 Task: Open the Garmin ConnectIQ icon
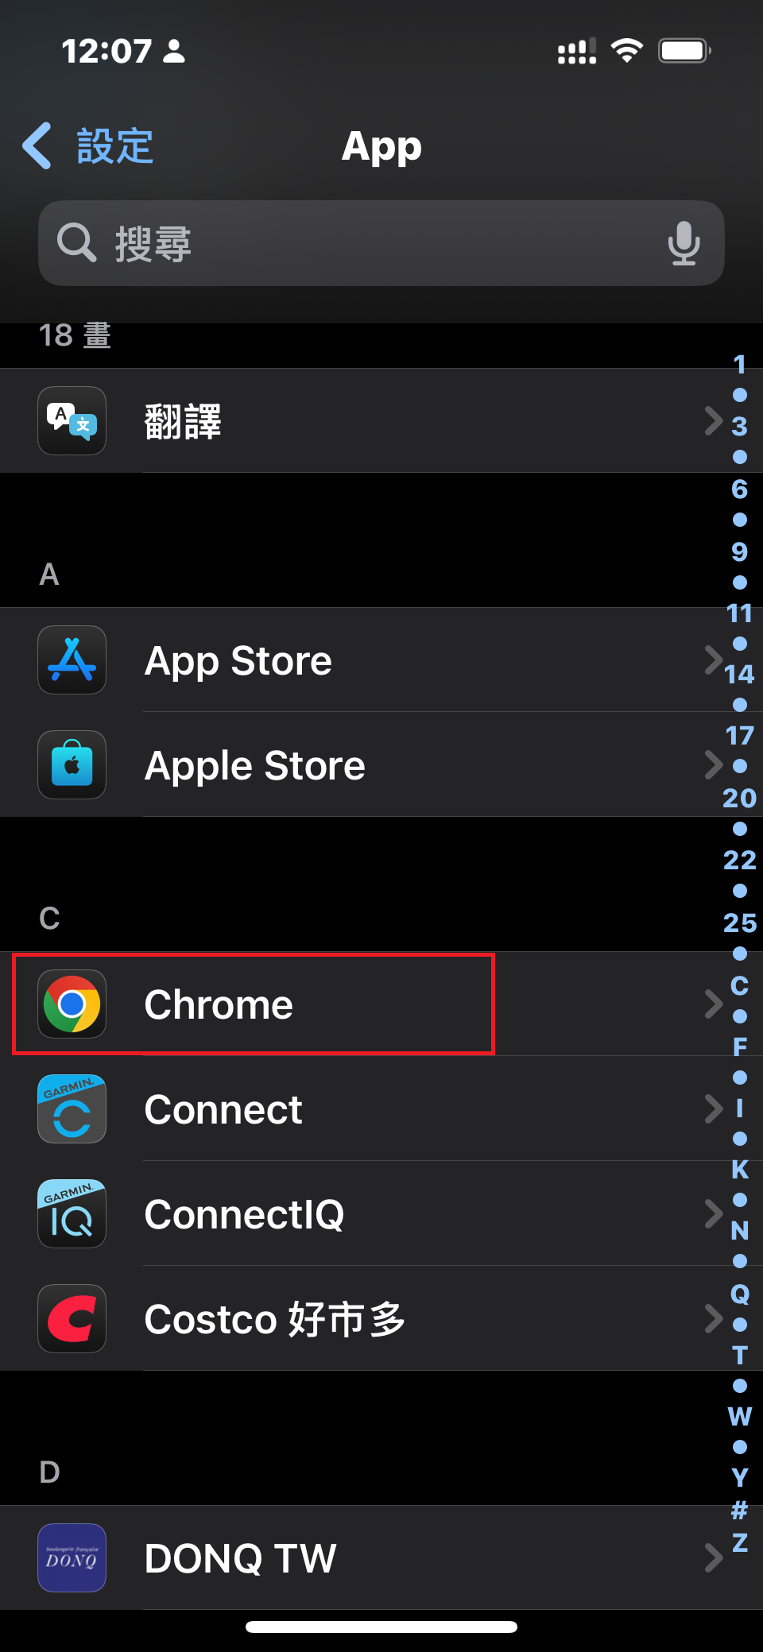click(72, 1213)
